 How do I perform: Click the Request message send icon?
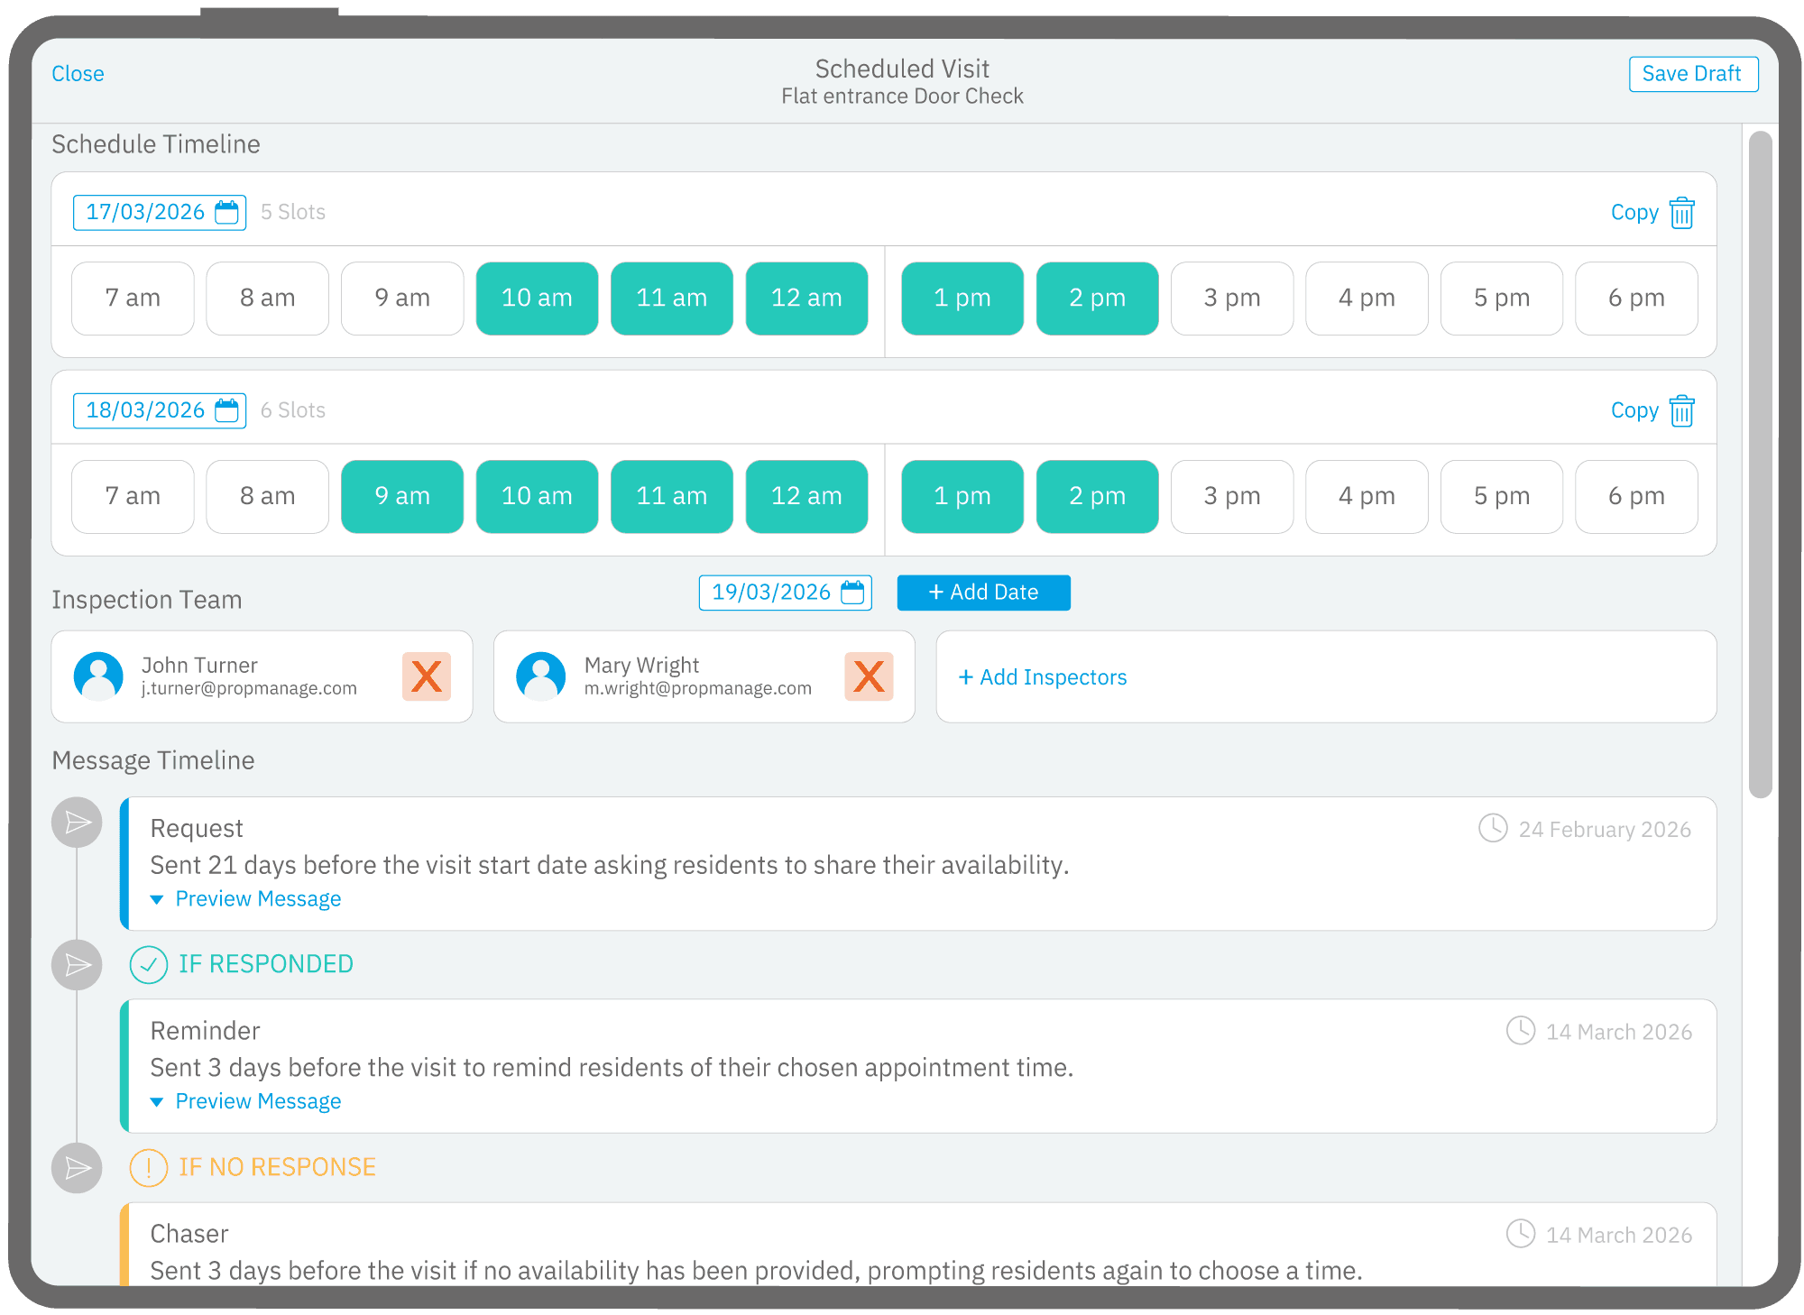point(77,823)
